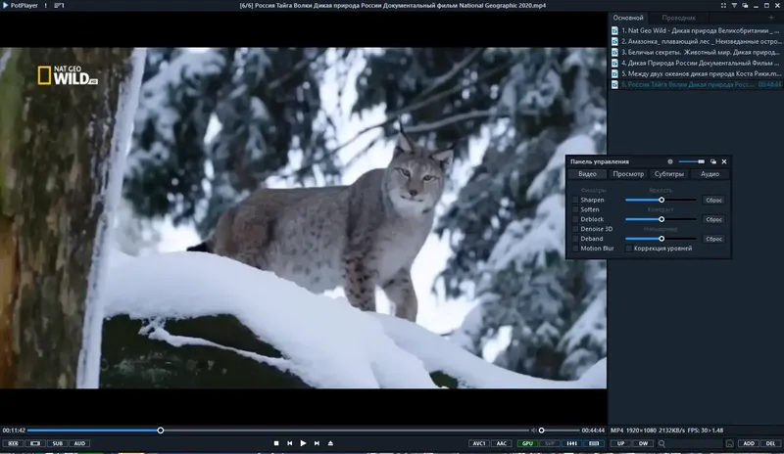Click the DEL button in playlist
The width and height of the screenshot is (784, 454).
770,443
